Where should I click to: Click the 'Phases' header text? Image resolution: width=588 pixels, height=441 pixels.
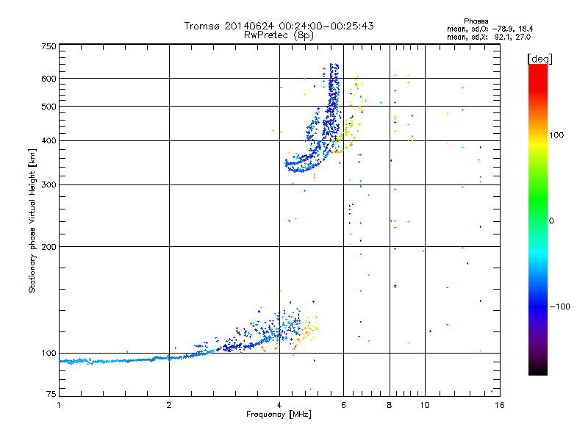pyautogui.click(x=476, y=21)
